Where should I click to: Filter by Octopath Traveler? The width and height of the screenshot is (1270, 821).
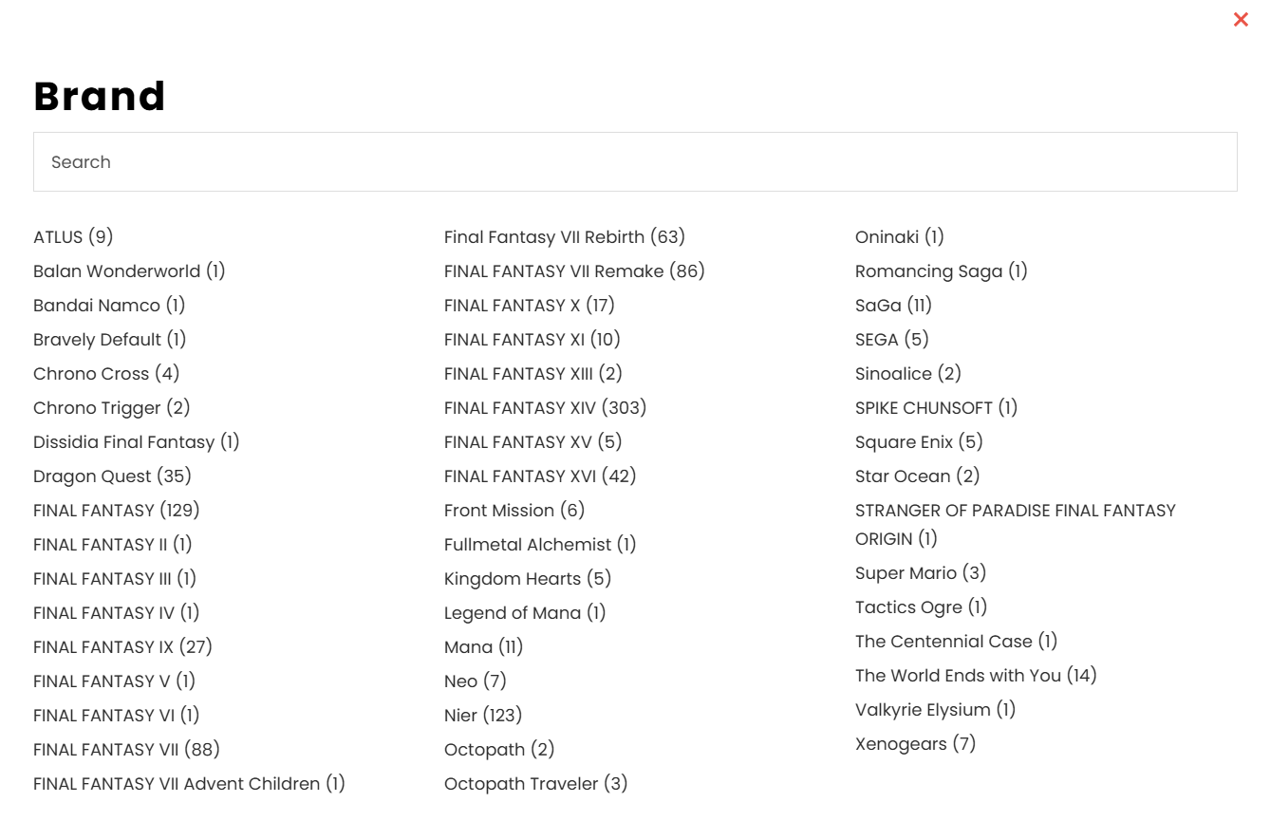(536, 784)
